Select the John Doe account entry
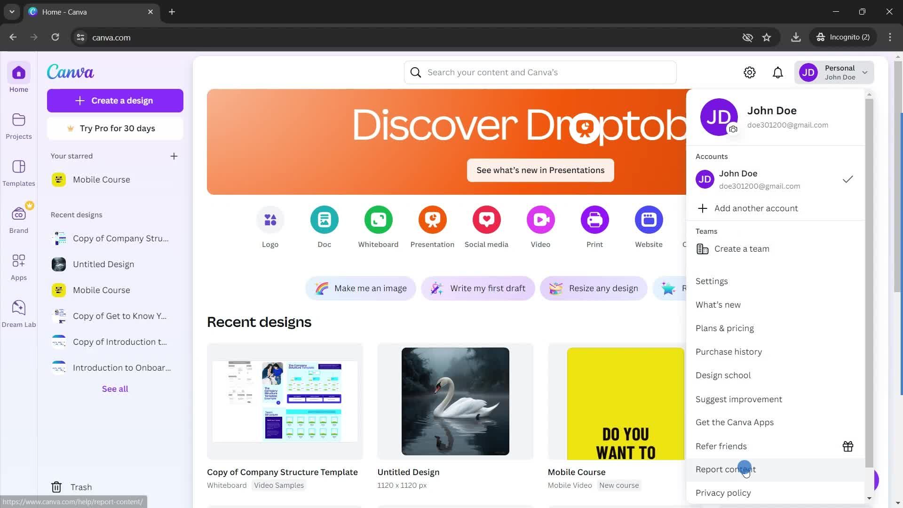The height and width of the screenshot is (508, 903). point(775,179)
